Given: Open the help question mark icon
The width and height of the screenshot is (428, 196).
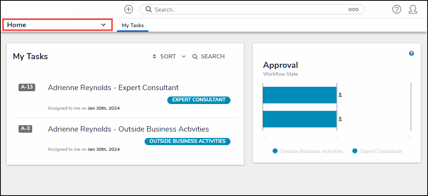Looking at the screenshot, I should (397, 9).
